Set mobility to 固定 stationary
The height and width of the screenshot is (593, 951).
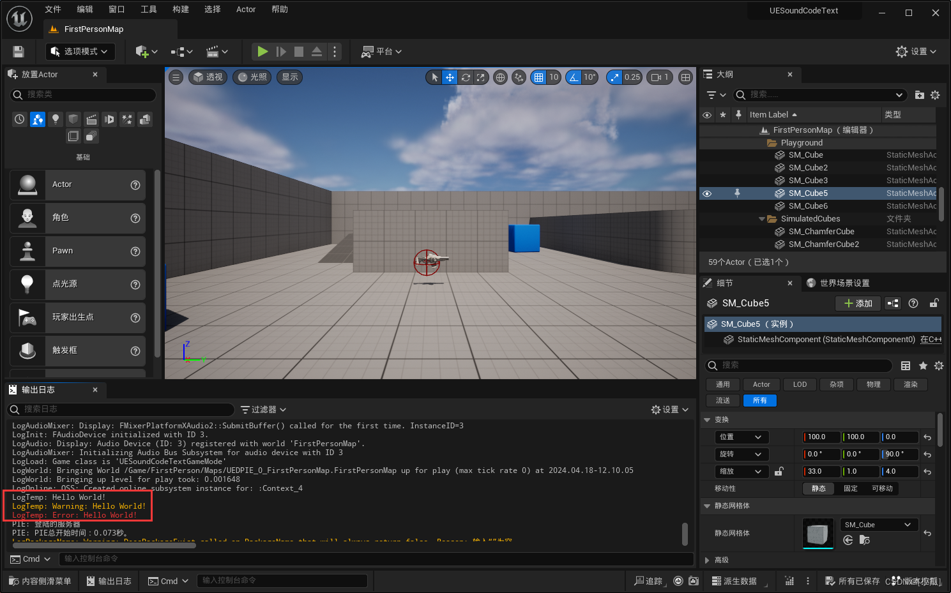coord(851,489)
